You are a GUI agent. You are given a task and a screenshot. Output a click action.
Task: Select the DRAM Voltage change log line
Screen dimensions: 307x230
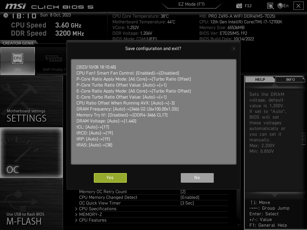(106, 121)
